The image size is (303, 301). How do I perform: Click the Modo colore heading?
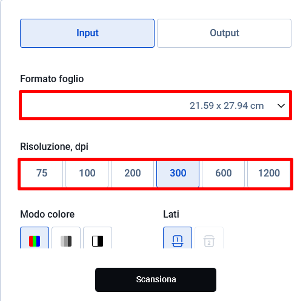point(47,214)
